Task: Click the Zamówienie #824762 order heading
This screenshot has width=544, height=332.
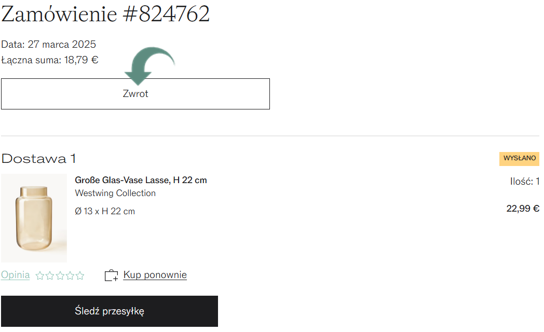Action: 105,14
